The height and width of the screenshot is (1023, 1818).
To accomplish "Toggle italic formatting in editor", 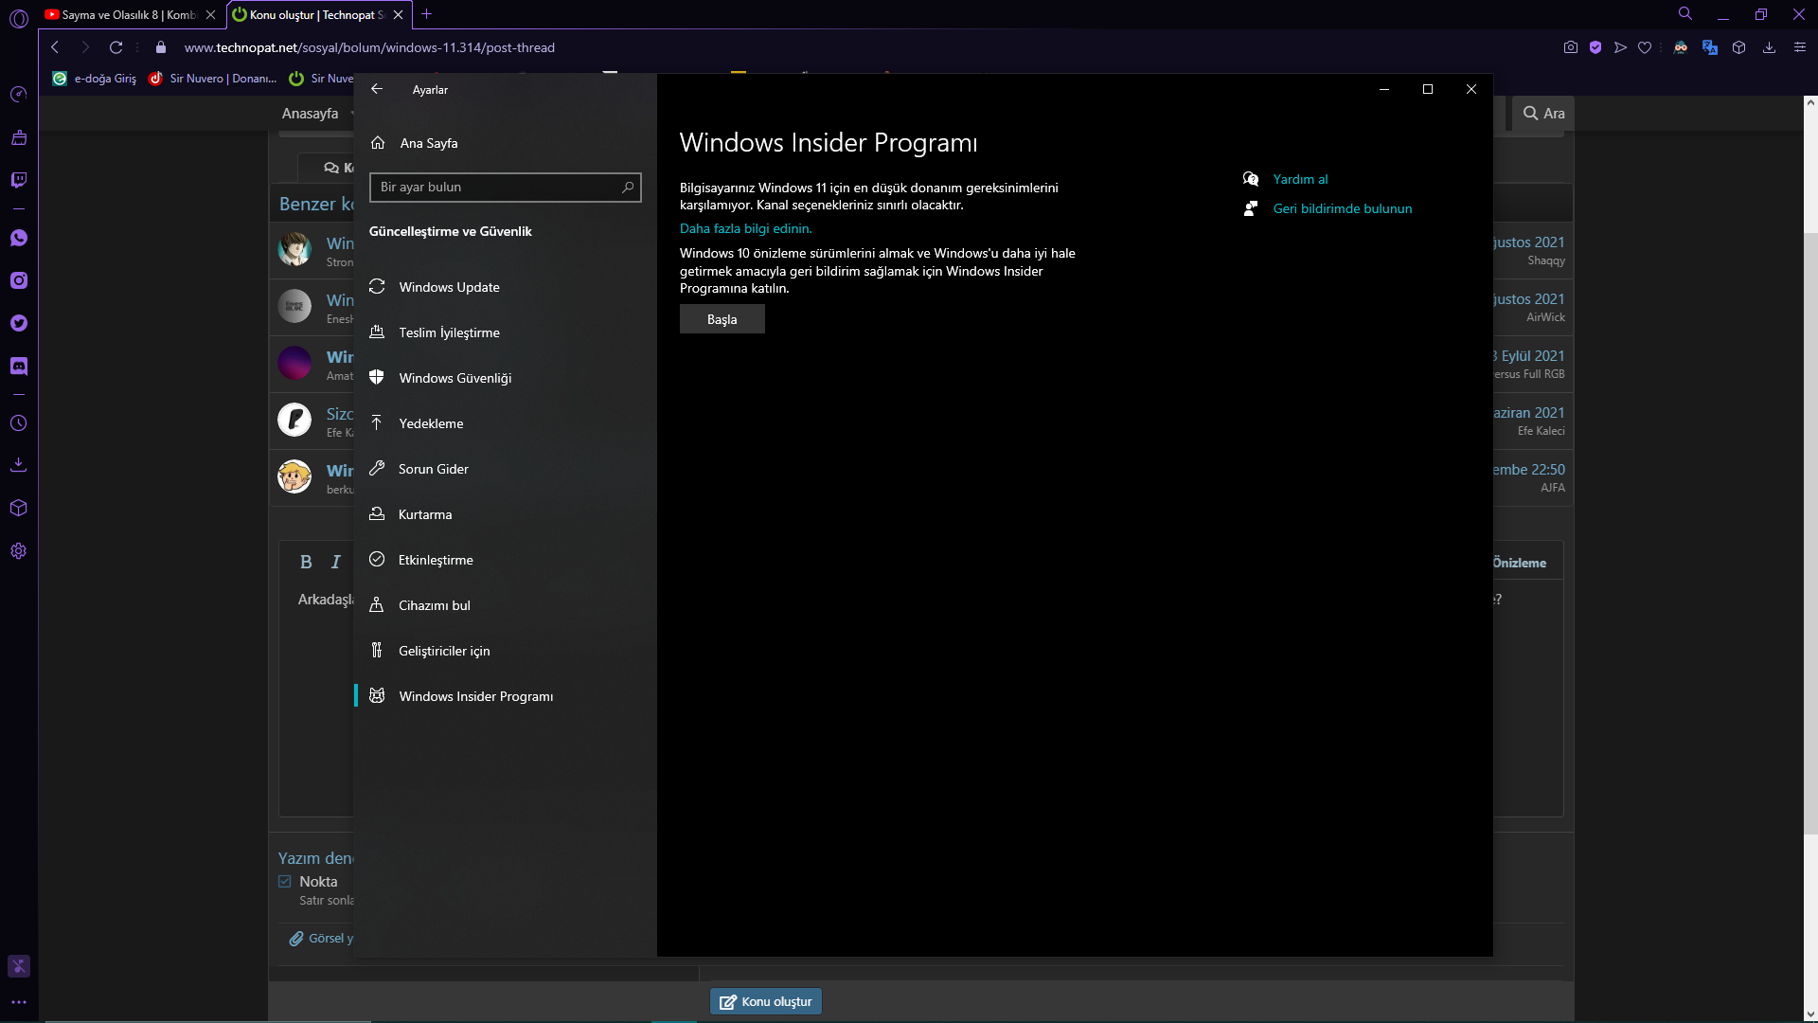I will pos(335,562).
